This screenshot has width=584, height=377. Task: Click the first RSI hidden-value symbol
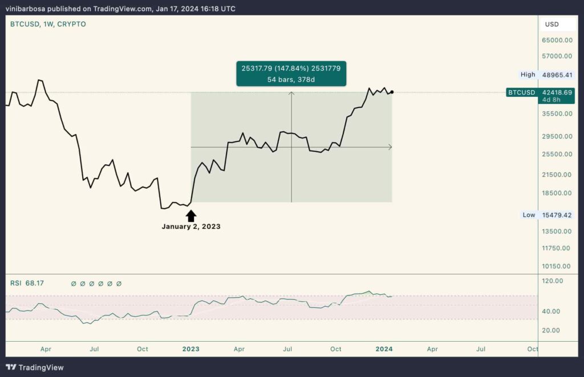pyautogui.click(x=74, y=284)
